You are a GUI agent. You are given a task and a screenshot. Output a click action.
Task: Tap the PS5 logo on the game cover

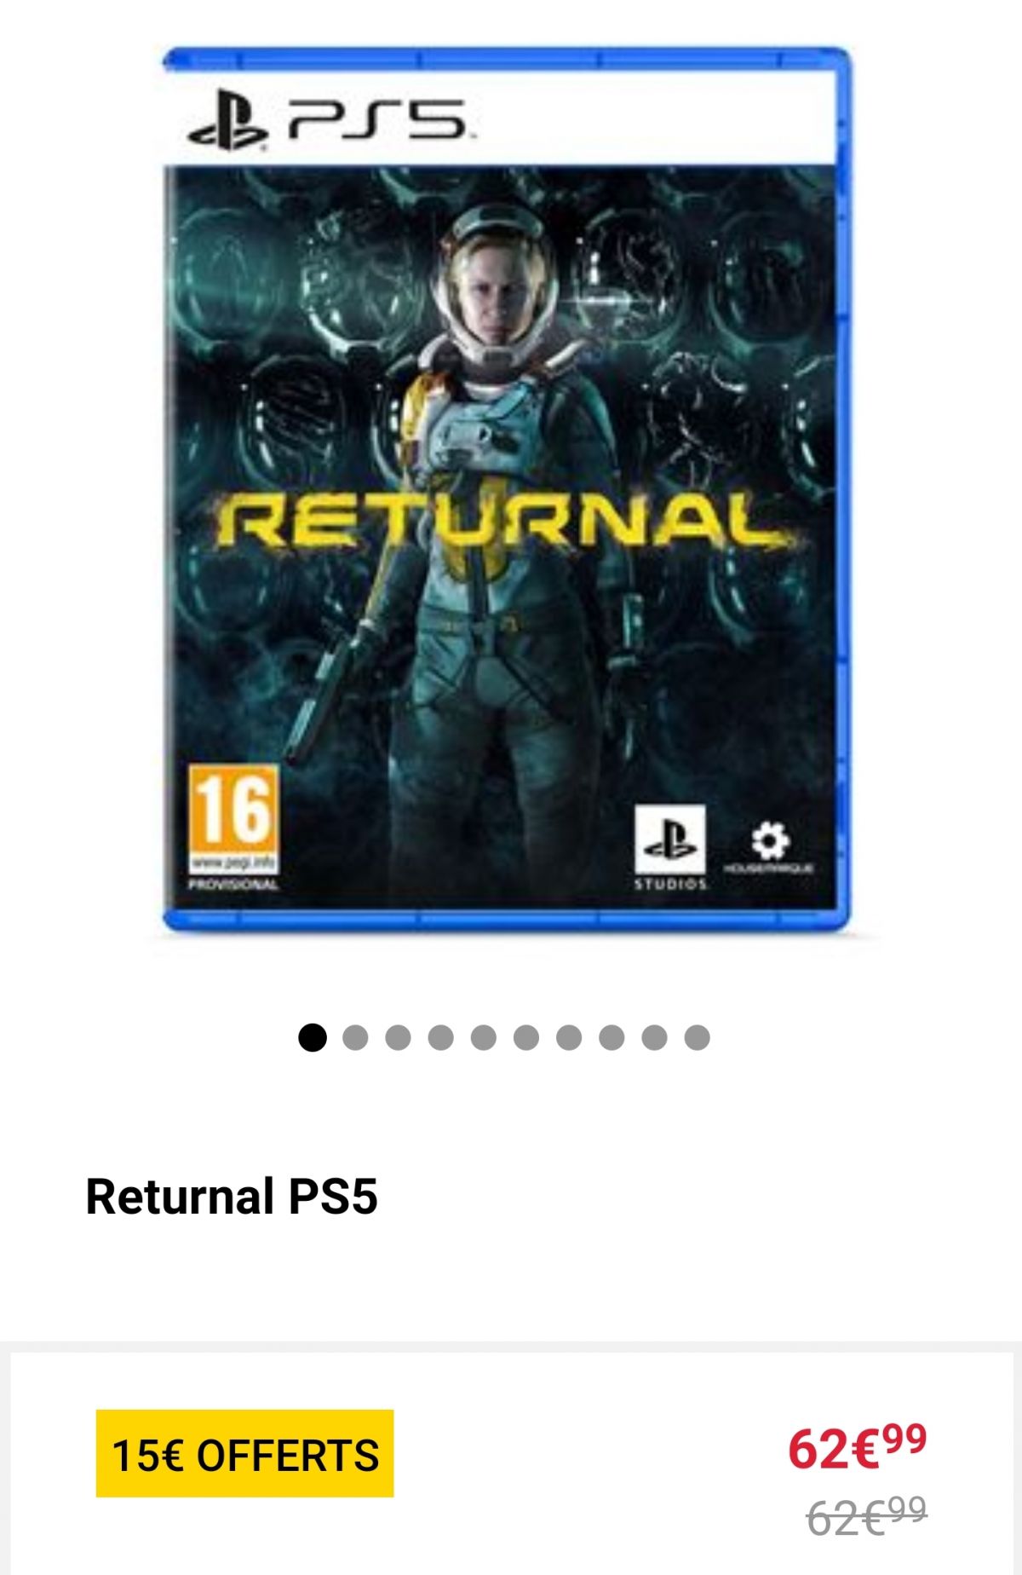tap(328, 124)
